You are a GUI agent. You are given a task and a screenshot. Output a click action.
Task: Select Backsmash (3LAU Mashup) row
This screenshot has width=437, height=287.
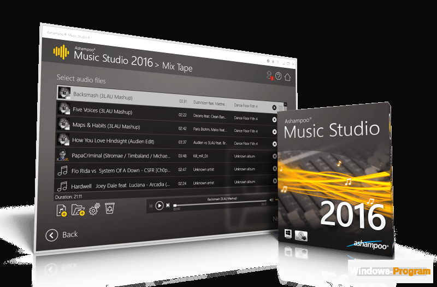coord(170,98)
